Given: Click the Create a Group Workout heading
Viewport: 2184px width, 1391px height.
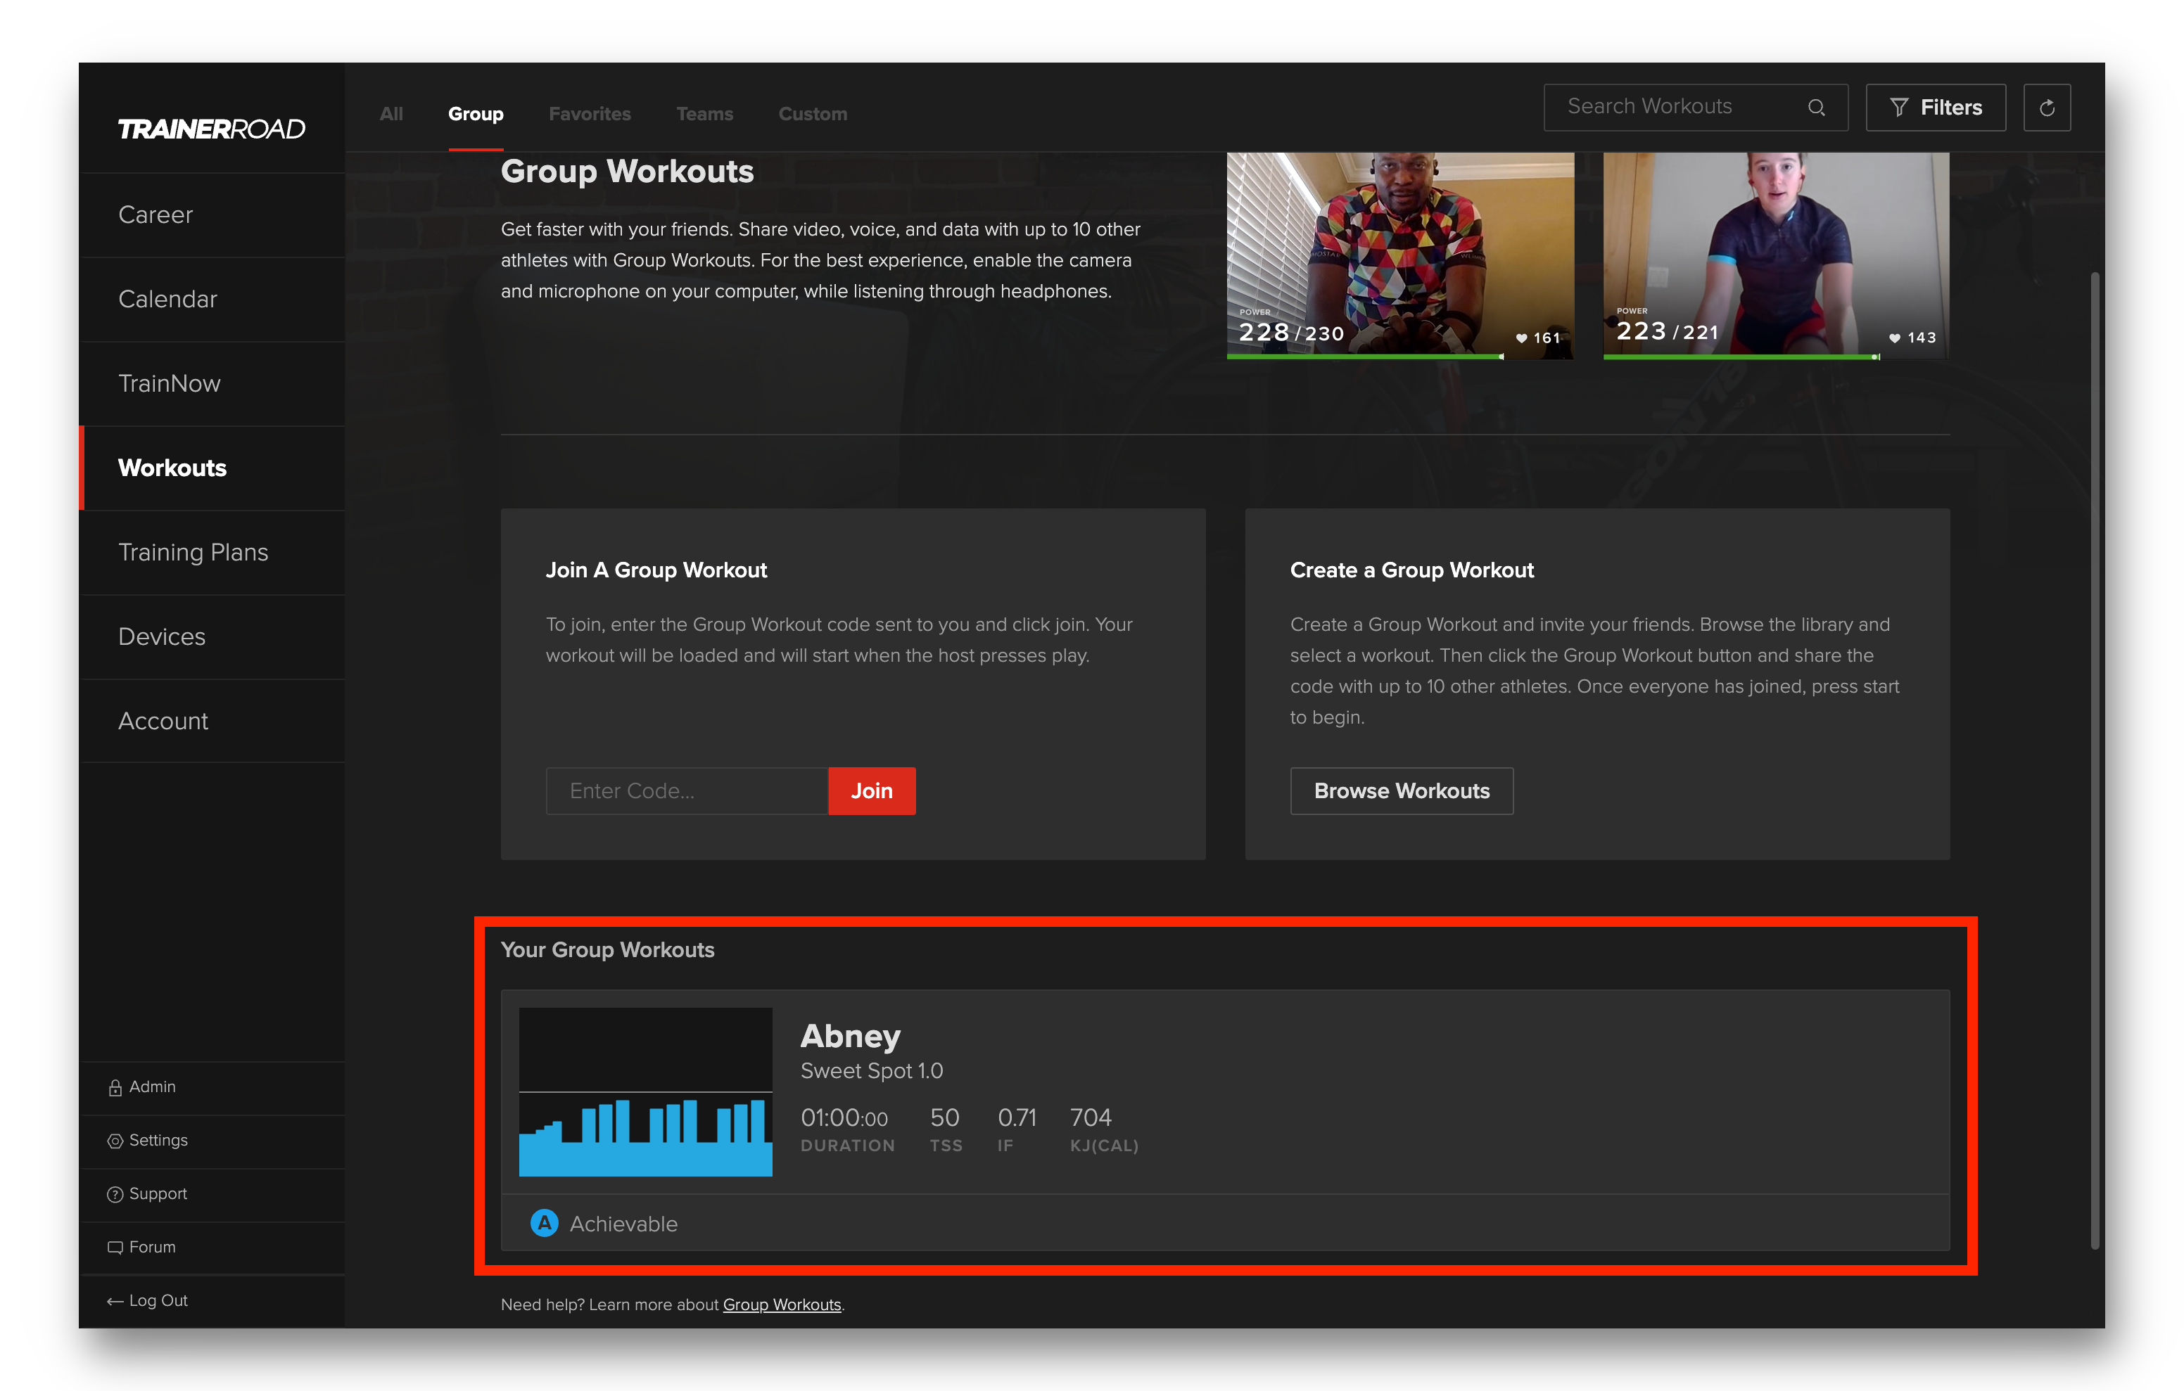Looking at the screenshot, I should (x=1411, y=570).
